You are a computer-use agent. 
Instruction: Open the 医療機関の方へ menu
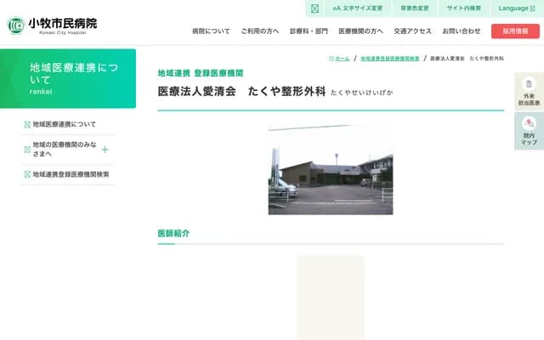click(x=360, y=31)
